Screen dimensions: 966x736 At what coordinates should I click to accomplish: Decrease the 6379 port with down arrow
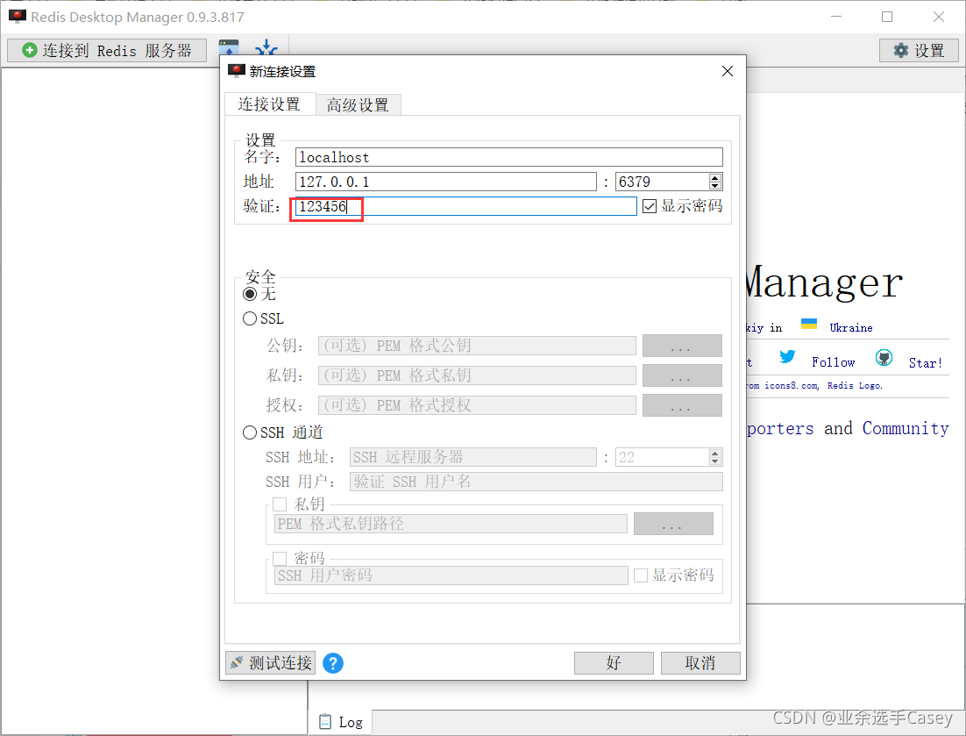click(714, 186)
